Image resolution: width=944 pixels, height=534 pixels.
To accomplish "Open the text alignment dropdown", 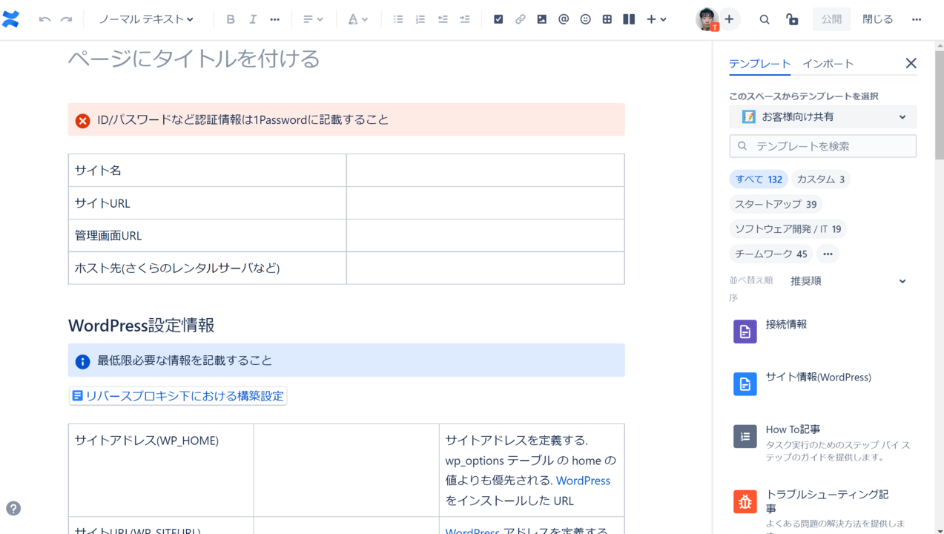I will [314, 19].
